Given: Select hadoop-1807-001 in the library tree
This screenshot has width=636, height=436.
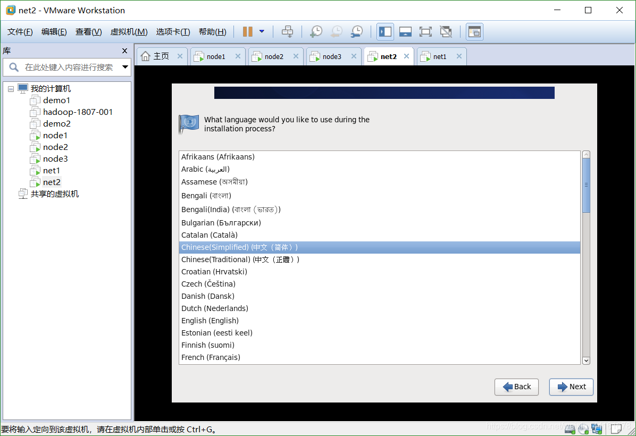Looking at the screenshot, I should click(x=78, y=112).
